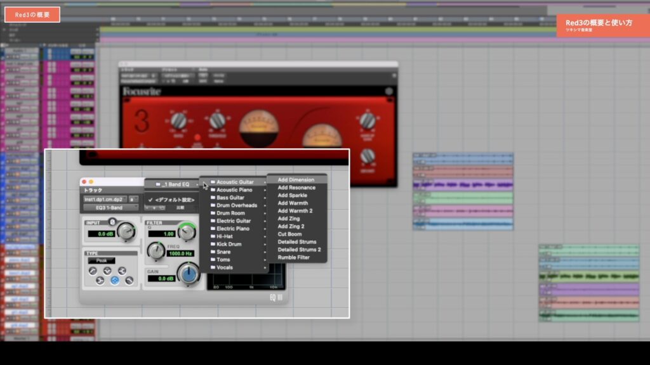Expand the Vocals preset folder
This screenshot has height=365, width=650.
[x=235, y=267]
